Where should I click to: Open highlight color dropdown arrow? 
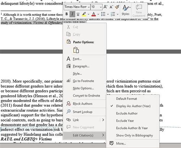[x=89, y=14]
